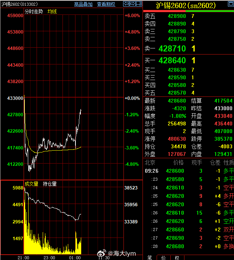This screenshot has width=234, height=260.
Task: Click the 沪锡2602(sn2602) contract title
Action: tap(186, 5)
